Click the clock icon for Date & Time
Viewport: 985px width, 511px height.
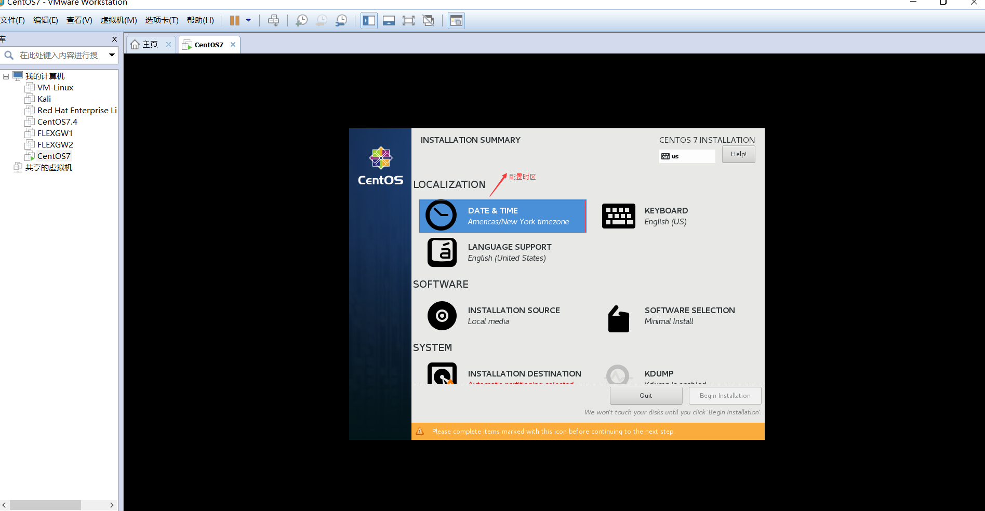click(441, 215)
